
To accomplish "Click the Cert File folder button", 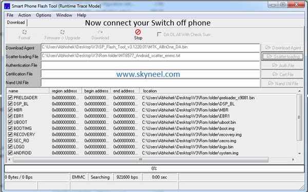I will coord(282,74).
